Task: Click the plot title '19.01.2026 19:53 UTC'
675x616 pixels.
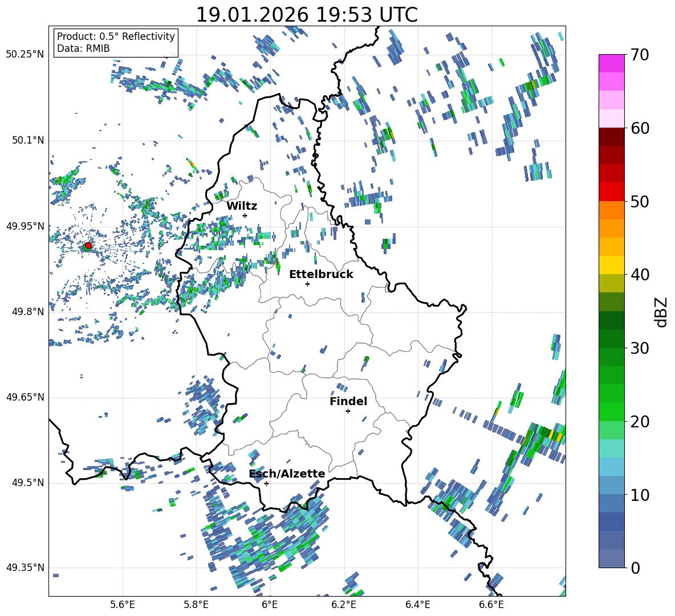Action: tap(307, 15)
